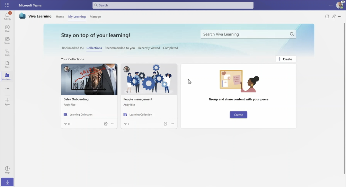Click Learning Collection icon on People management
346x187 pixels.
pyautogui.click(x=125, y=115)
